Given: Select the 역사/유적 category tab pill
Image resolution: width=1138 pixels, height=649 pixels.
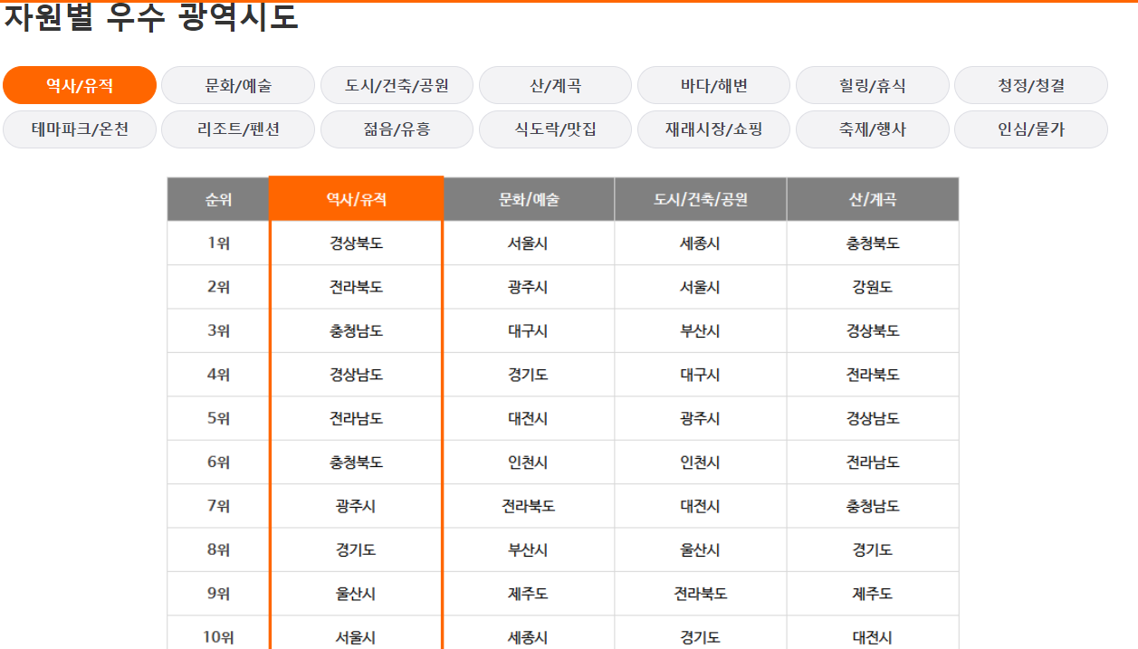Looking at the screenshot, I should click(80, 86).
